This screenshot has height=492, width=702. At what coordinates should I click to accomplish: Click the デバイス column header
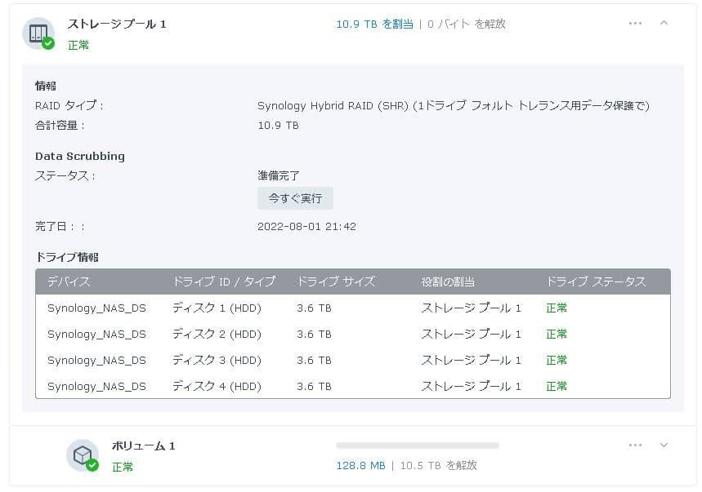click(69, 281)
